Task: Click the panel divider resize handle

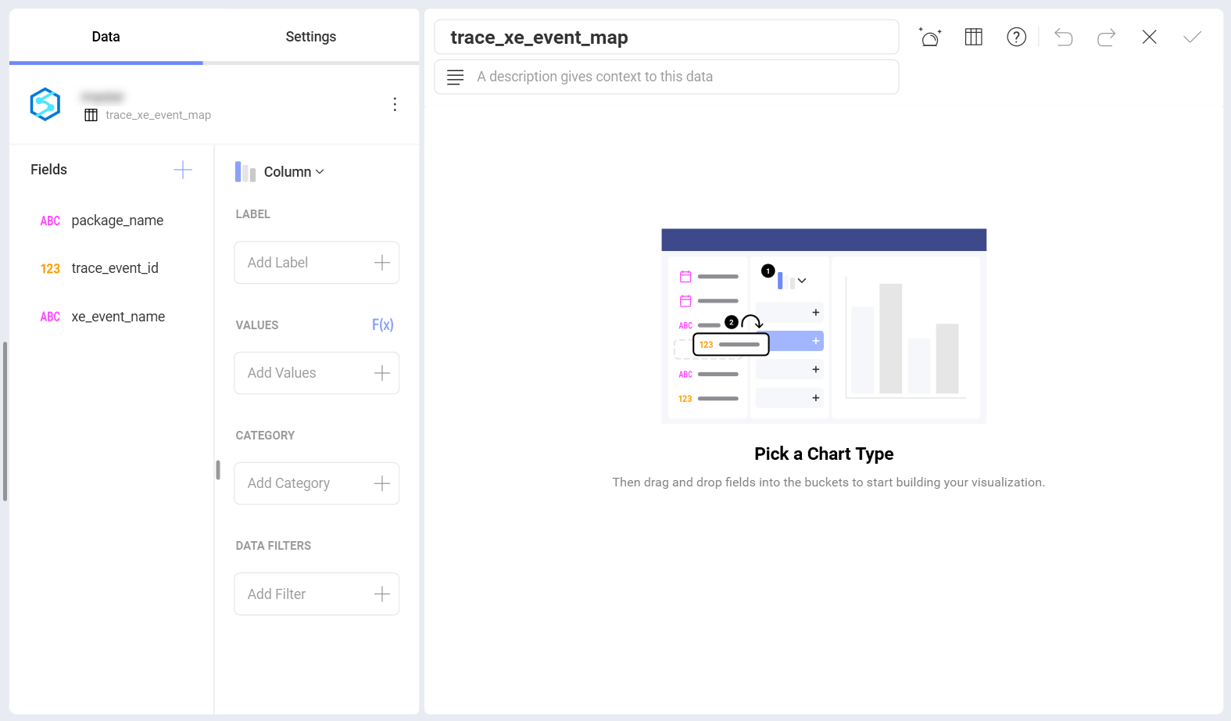Action: pyautogui.click(x=218, y=470)
